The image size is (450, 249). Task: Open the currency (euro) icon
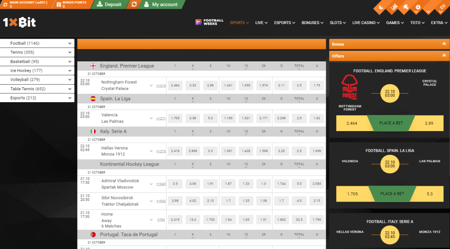(x=381, y=8)
